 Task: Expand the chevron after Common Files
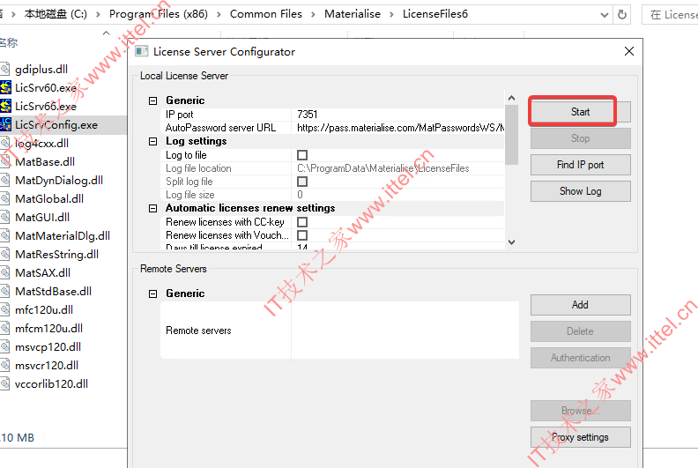point(314,14)
